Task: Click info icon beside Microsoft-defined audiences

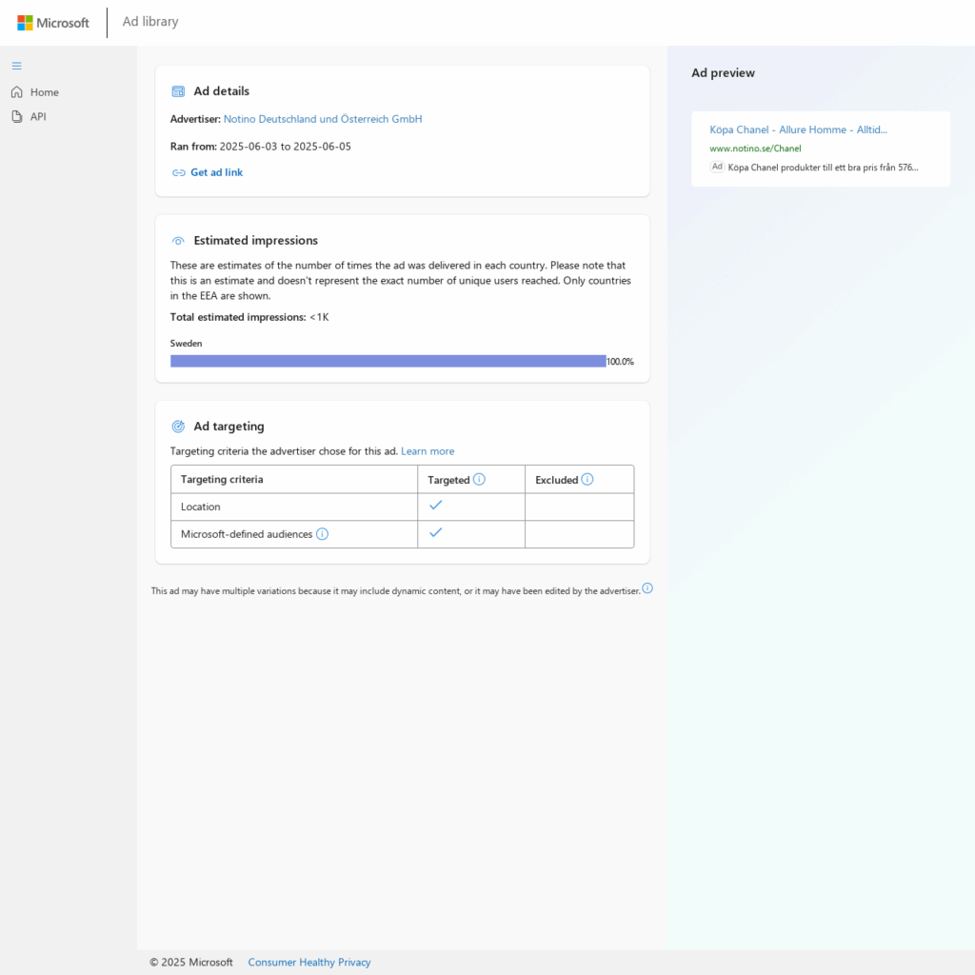Action: coord(322,534)
